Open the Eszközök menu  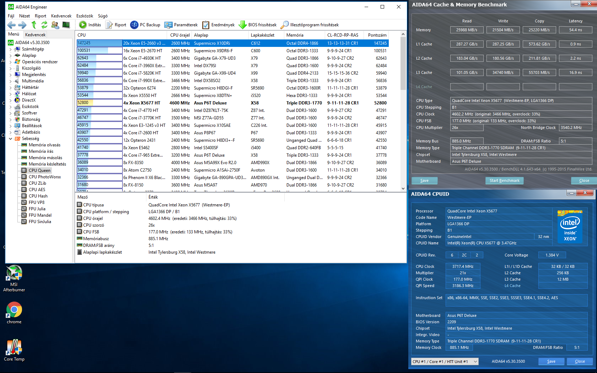click(85, 16)
